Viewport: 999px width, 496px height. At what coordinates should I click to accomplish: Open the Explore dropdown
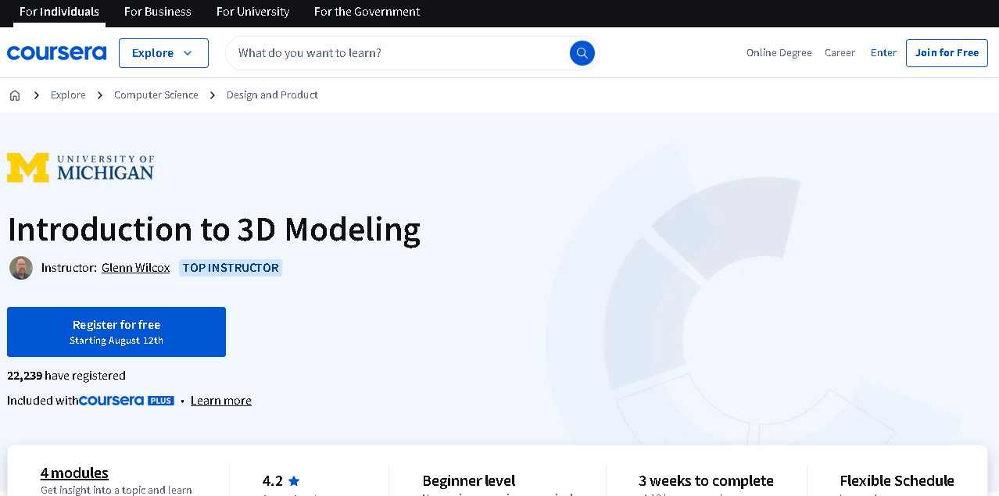coord(163,52)
